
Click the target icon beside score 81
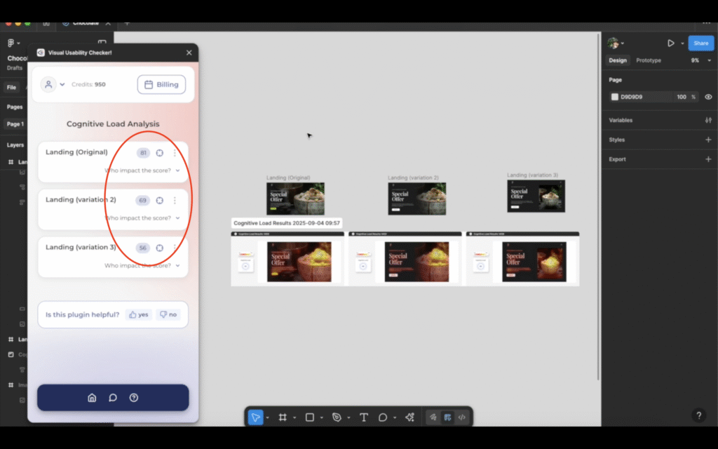[x=160, y=153]
